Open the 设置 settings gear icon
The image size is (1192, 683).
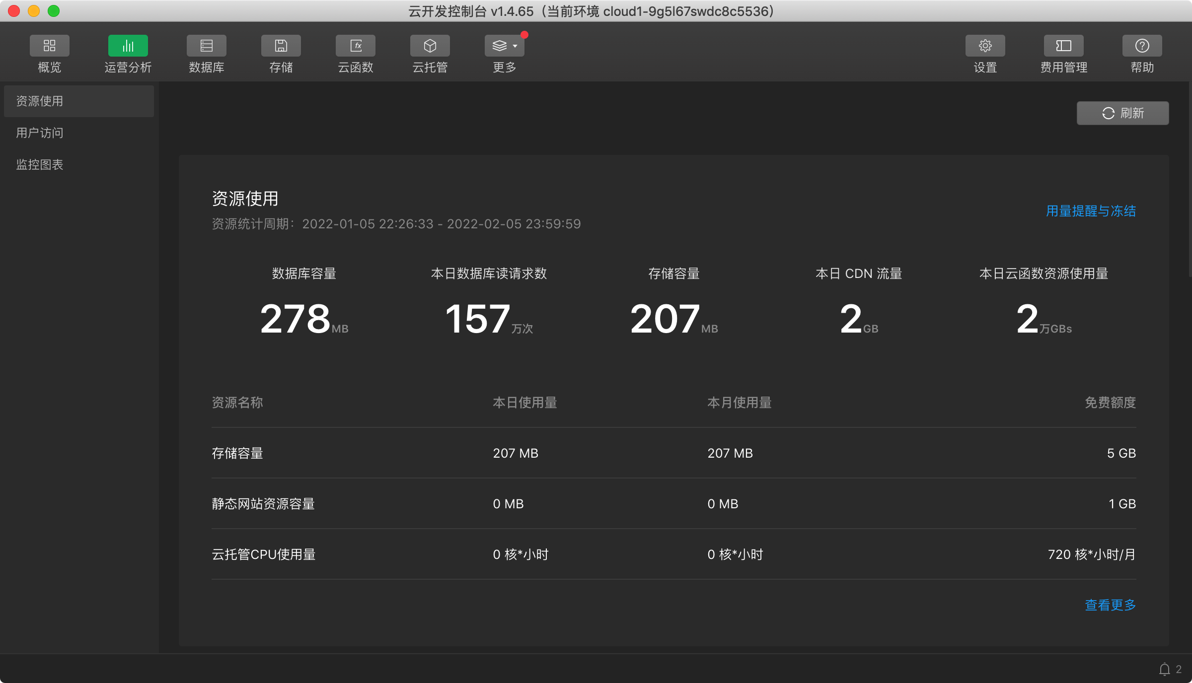coord(985,46)
